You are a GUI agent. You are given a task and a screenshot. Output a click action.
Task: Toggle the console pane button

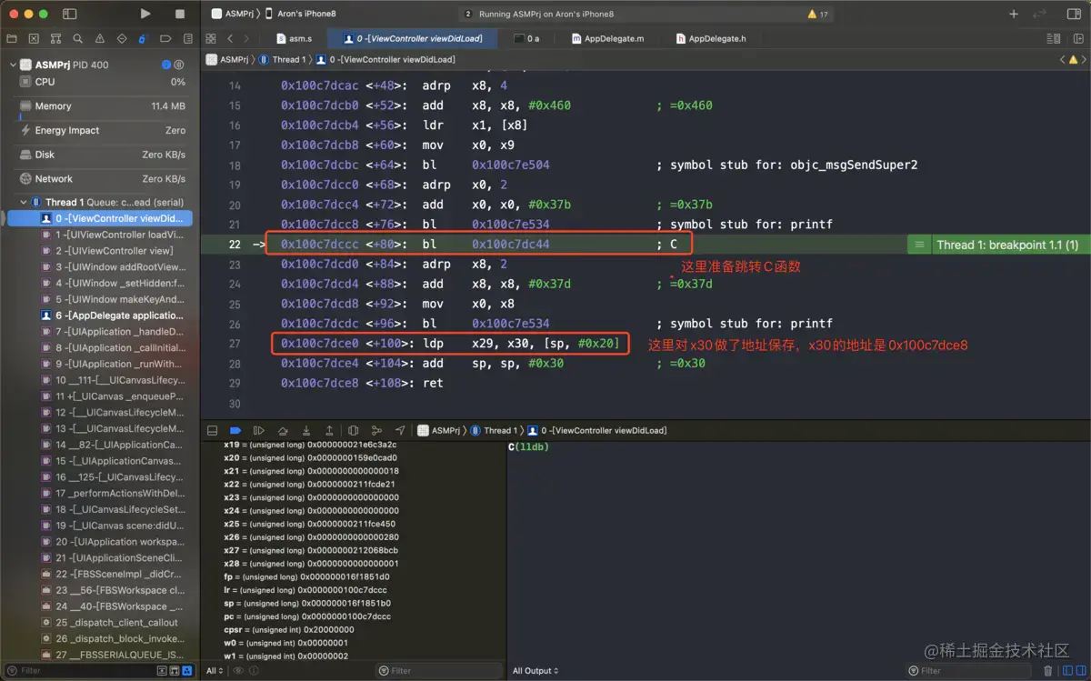[x=1080, y=671]
